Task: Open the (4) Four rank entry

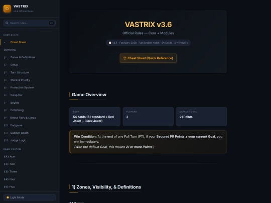Action: 30,179
